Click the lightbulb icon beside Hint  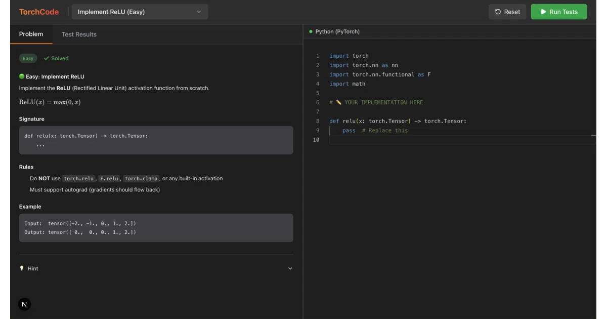(22, 268)
